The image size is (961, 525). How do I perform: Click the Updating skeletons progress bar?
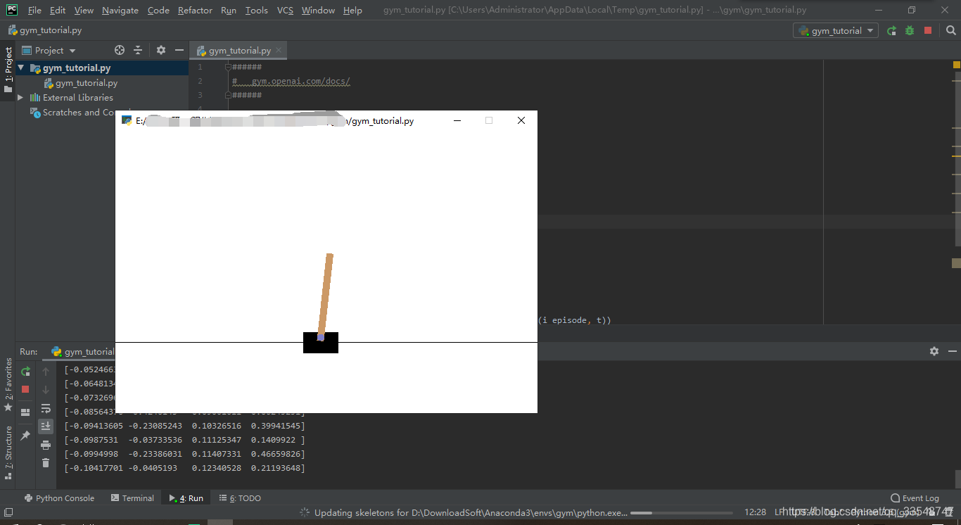click(682, 512)
